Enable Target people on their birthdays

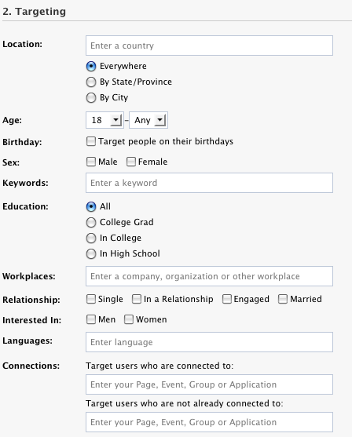(x=91, y=141)
